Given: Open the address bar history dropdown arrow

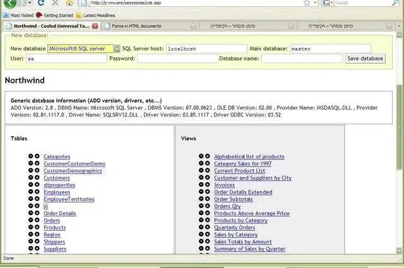Looking at the screenshot, I should pos(314,3).
